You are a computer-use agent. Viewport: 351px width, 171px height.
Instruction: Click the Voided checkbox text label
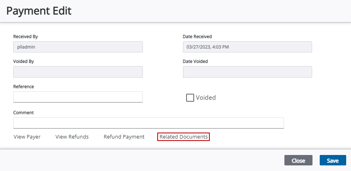206,98
